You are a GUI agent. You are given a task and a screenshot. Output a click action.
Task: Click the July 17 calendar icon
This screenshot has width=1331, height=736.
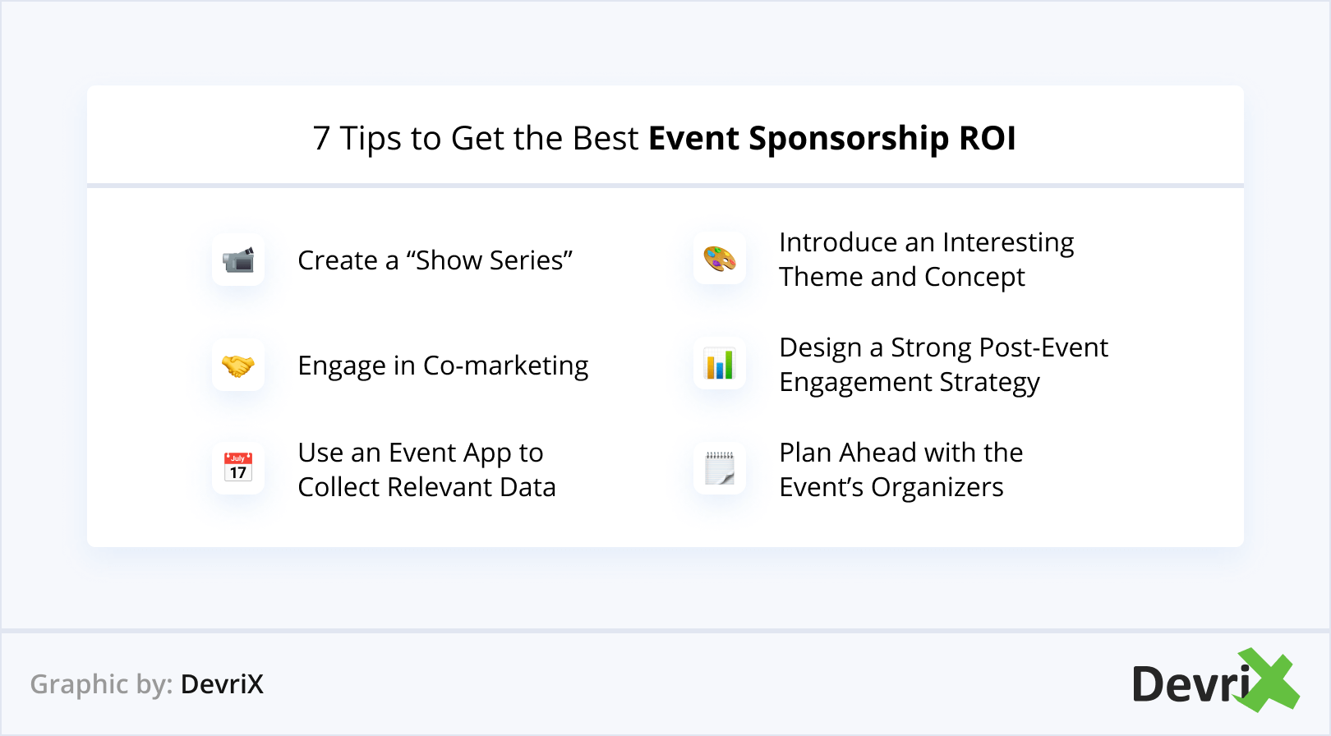pyautogui.click(x=238, y=468)
